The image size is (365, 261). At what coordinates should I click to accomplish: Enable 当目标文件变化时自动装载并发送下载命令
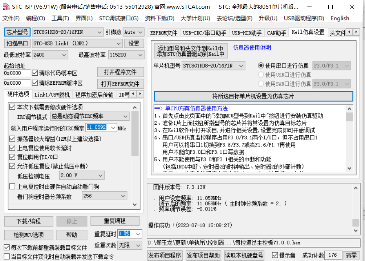pyautogui.click(x=7, y=257)
